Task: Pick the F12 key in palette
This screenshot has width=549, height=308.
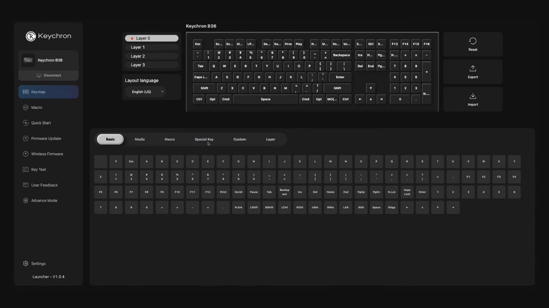Action: pyautogui.click(x=208, y=192)
